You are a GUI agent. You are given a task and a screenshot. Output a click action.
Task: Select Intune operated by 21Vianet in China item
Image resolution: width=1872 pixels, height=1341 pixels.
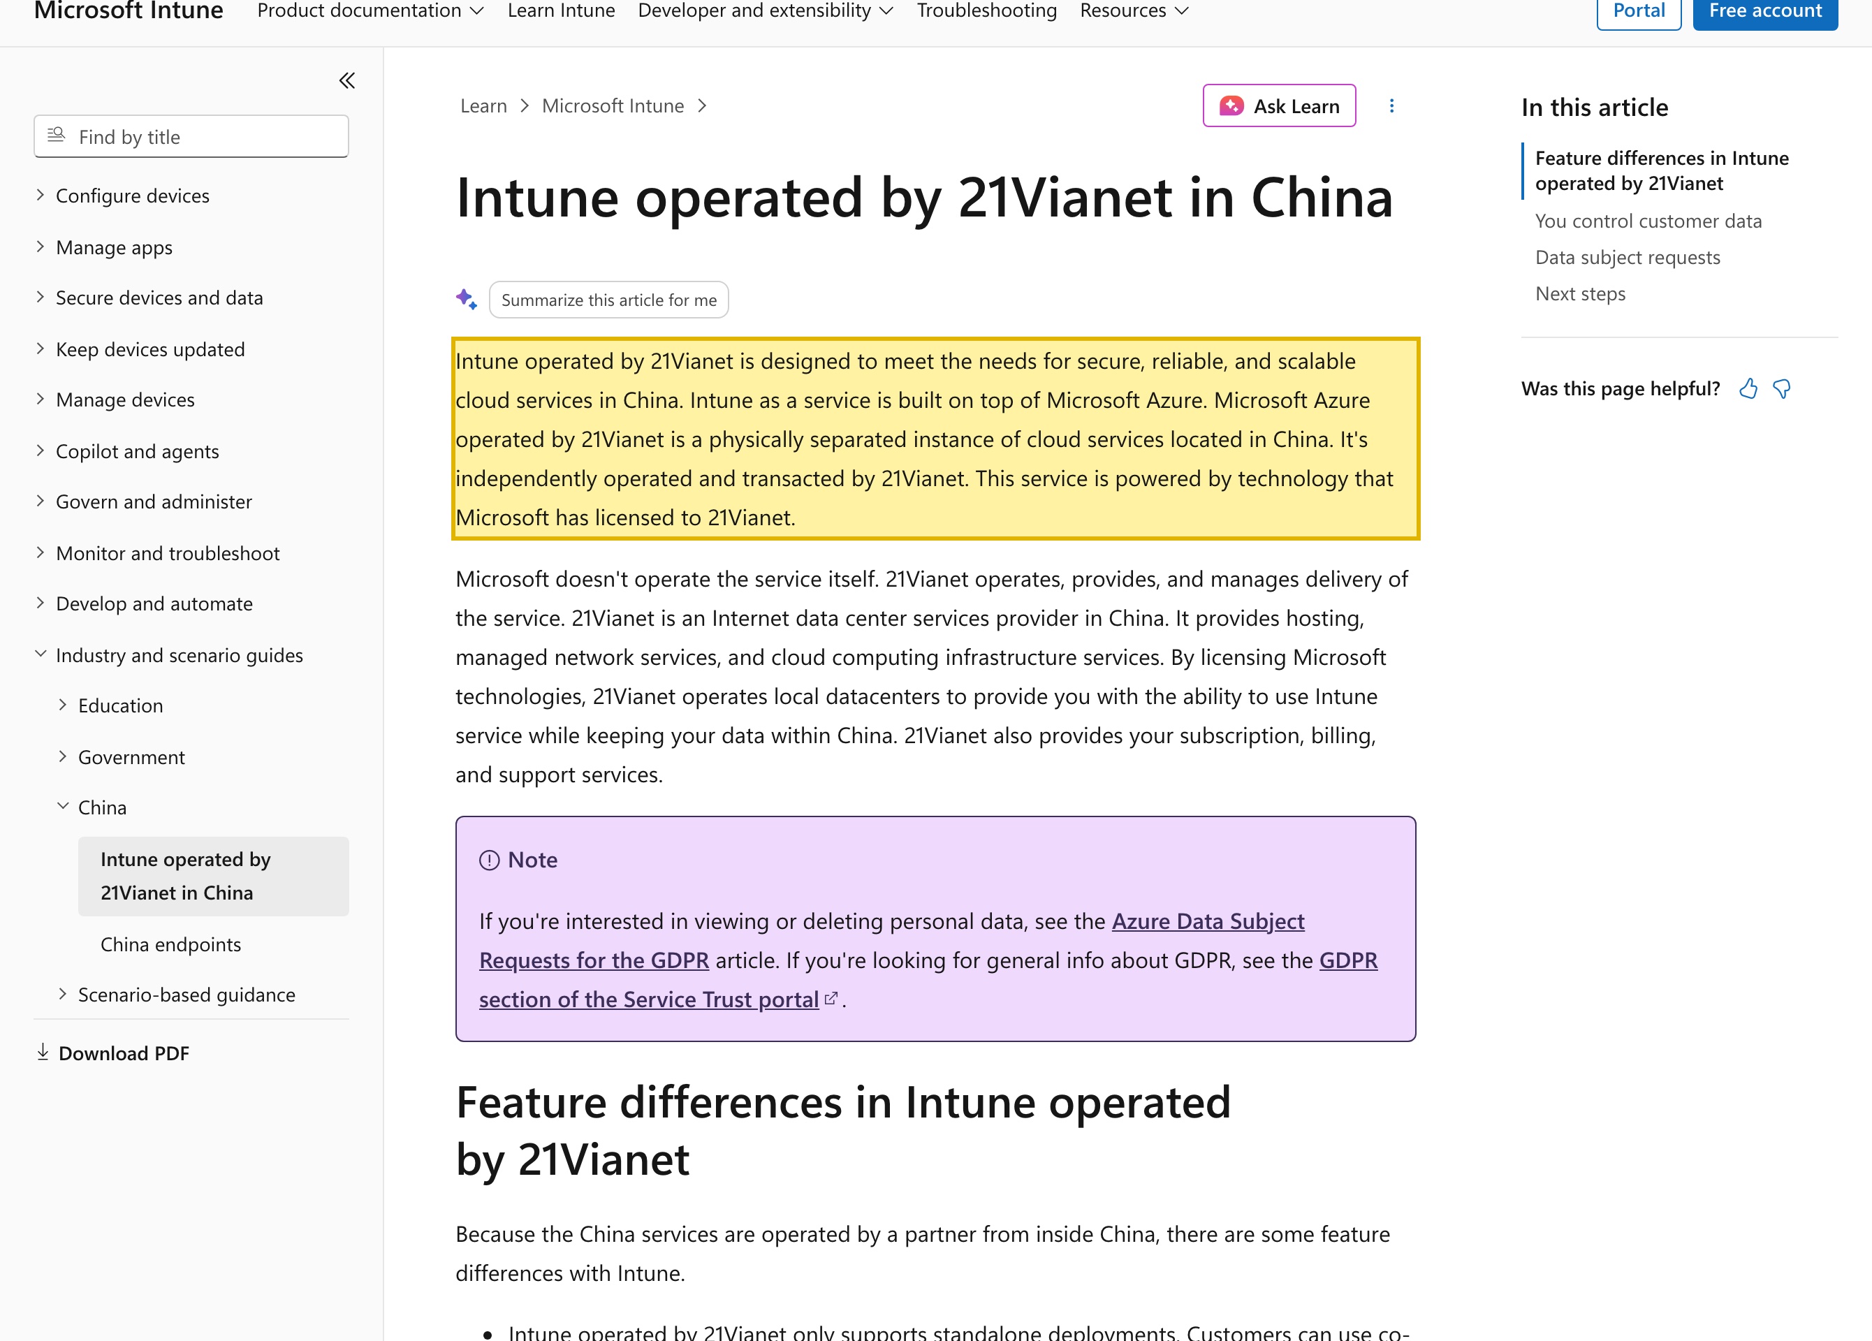coord(213,876)
